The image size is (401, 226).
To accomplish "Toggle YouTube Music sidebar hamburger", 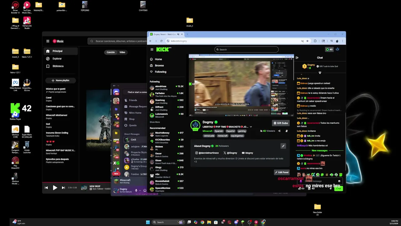I will pyautogui.click(x=48, y=41).
